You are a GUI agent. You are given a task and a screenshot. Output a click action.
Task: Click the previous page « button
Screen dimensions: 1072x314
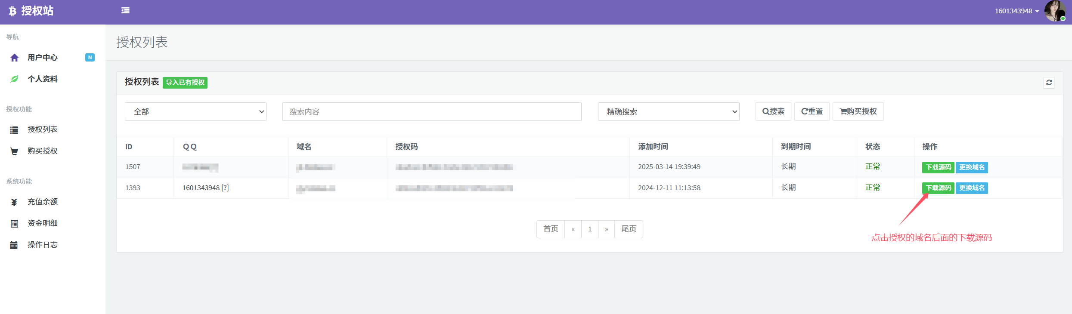573,229
